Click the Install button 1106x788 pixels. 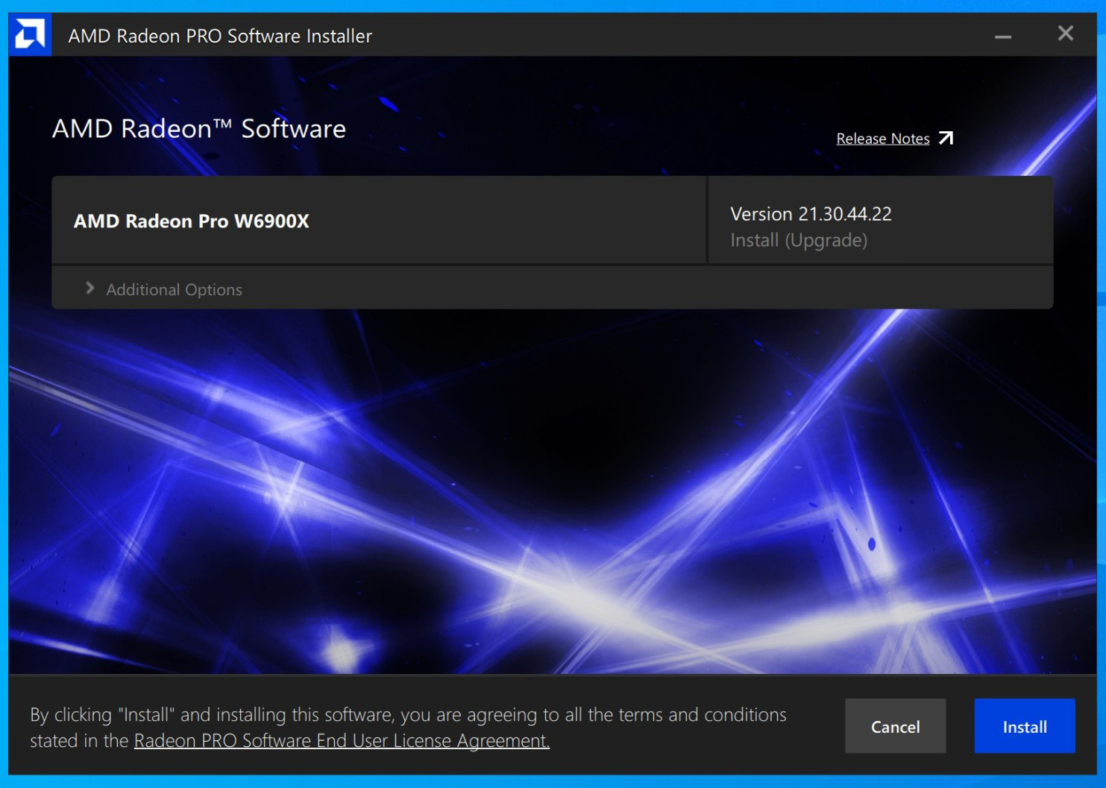click(1025, 726)
